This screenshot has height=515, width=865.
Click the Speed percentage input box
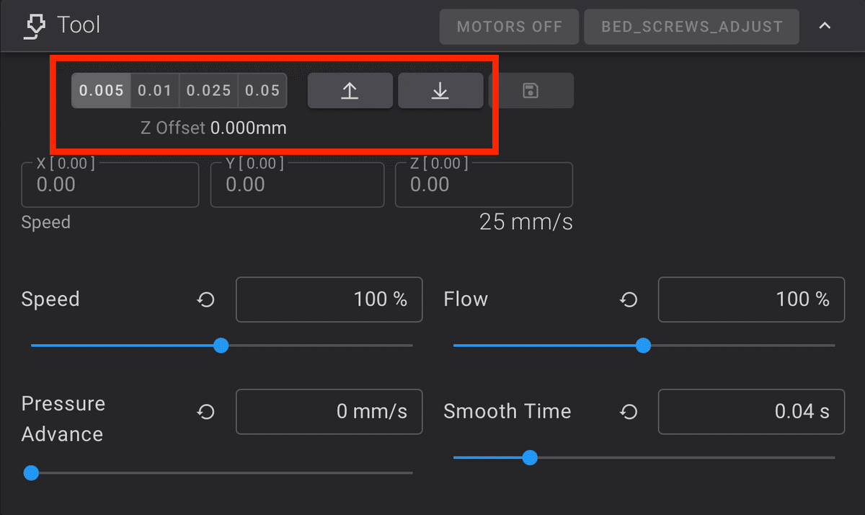(x=329, y=299)
